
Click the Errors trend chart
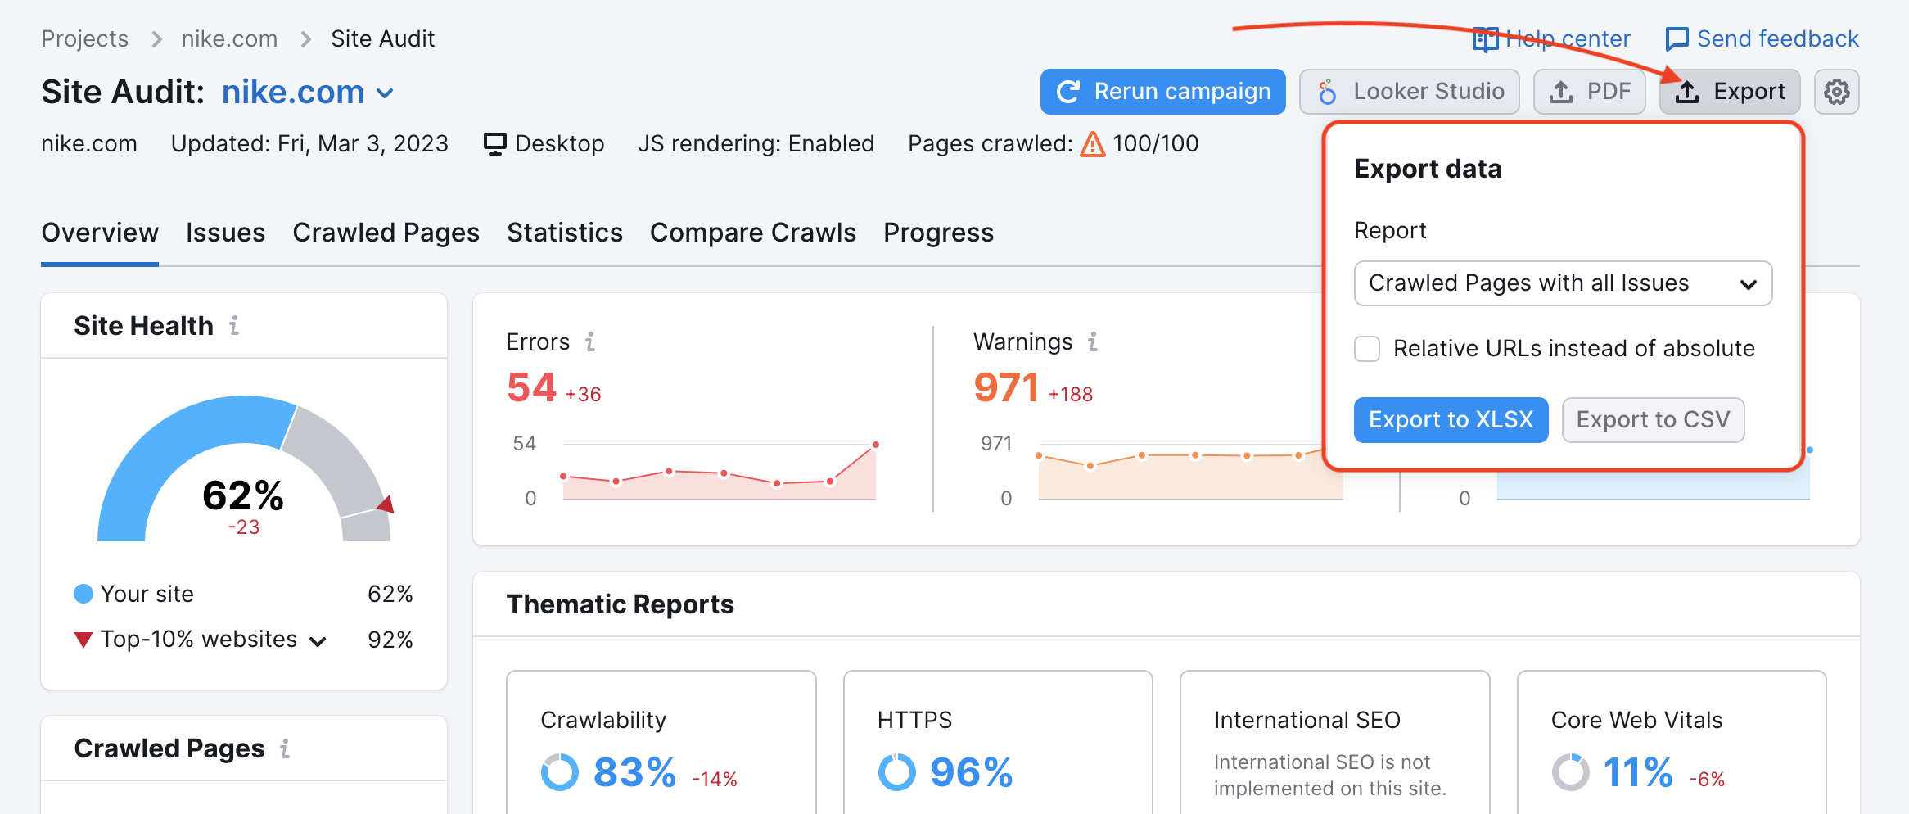[719, 471]
